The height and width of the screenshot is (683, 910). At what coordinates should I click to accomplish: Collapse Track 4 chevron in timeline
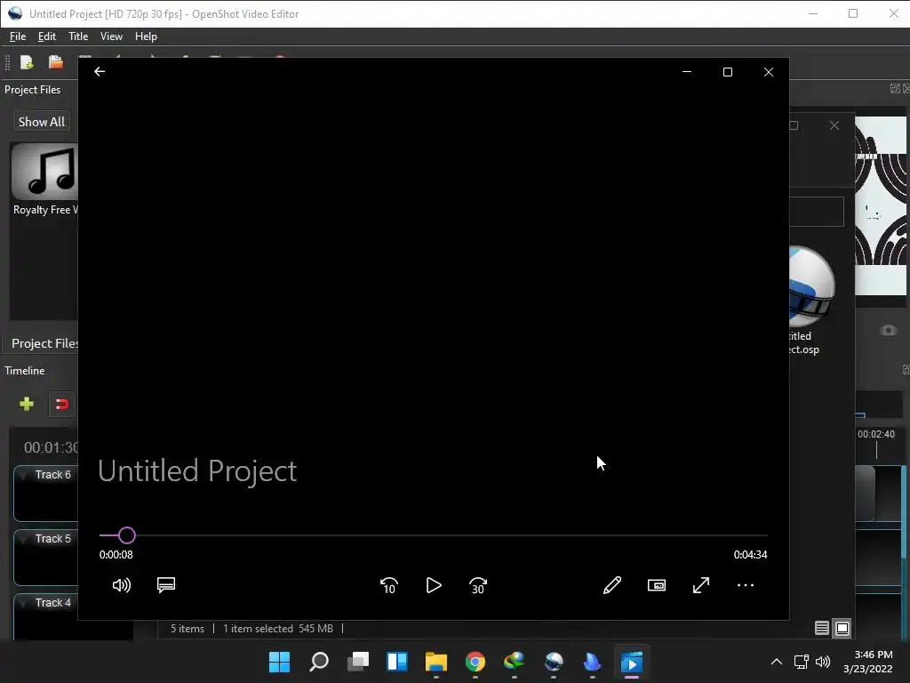point(24,602)
